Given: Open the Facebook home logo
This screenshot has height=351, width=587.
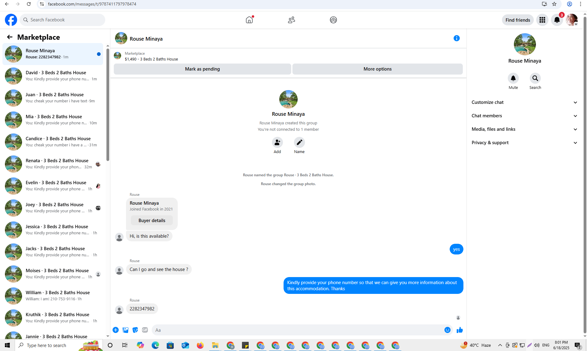Looking at the screenshot, I should (11, 20).
